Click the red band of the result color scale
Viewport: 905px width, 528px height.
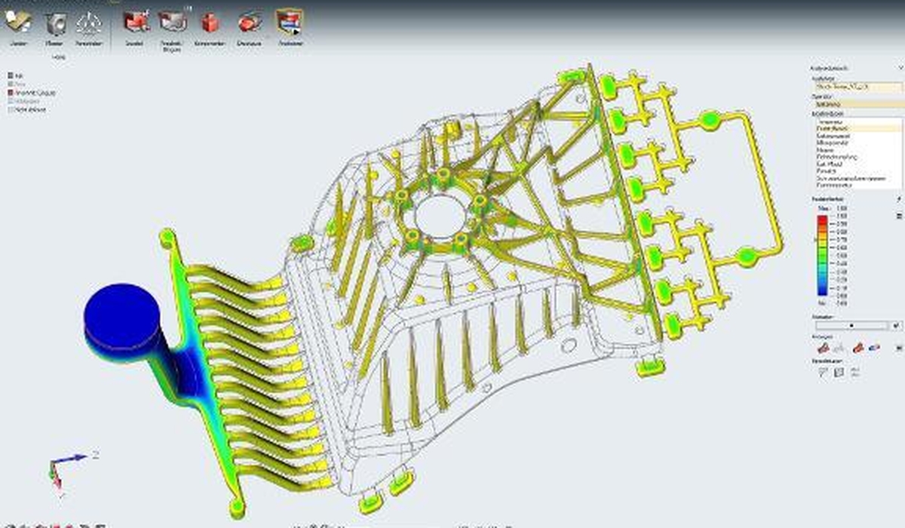[x=821, y=220]
